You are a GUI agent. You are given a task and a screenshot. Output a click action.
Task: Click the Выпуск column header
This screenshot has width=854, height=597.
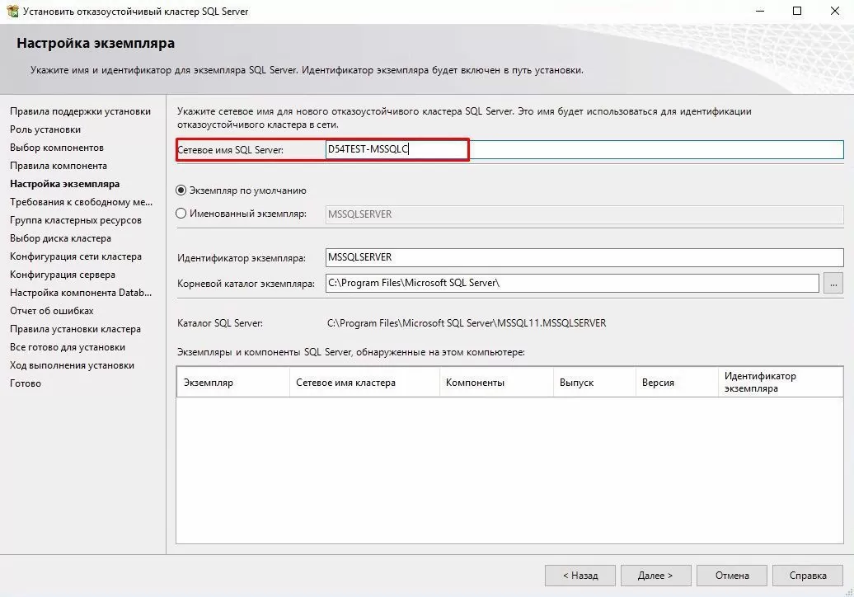coord(594,383)
